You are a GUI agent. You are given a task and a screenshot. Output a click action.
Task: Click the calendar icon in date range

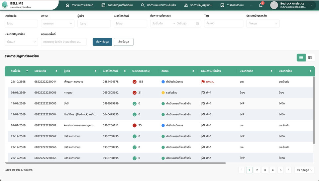coord(197,24)
